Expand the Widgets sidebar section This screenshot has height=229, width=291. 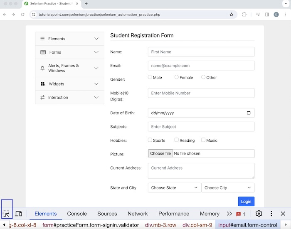pyautogui.click(x=69, y=84)
